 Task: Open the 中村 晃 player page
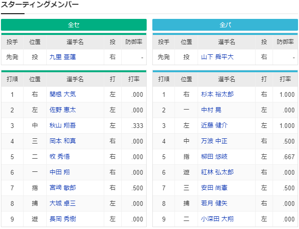211,110
